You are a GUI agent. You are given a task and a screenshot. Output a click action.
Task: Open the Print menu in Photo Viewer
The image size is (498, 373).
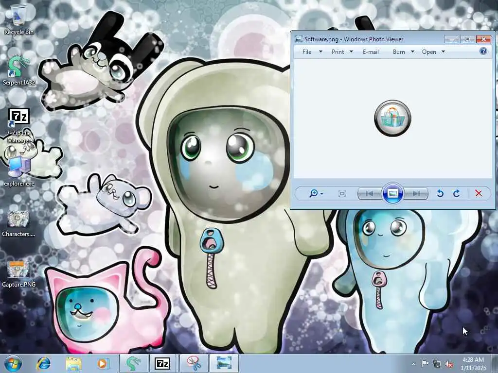[x=338, y=51]
